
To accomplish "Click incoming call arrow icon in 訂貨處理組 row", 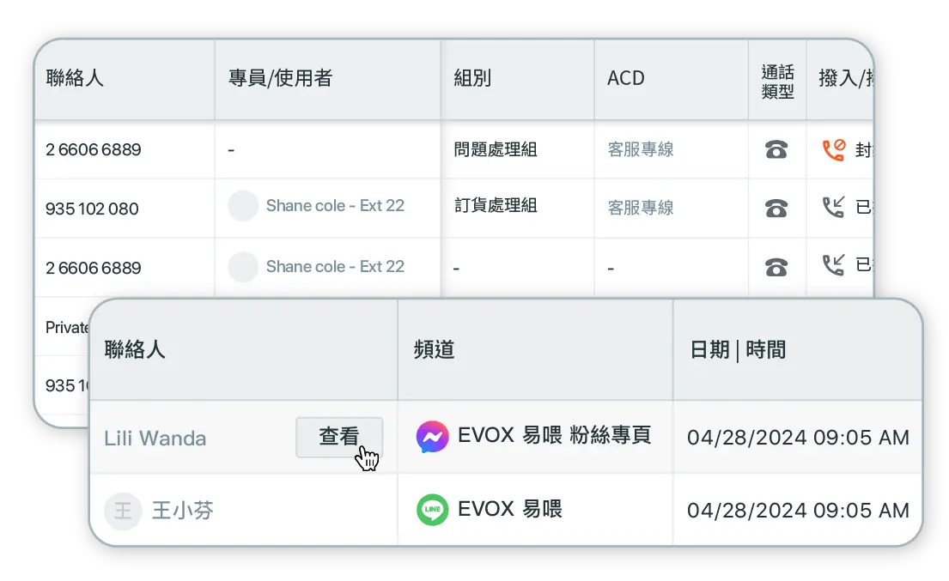I will (833, 208).
